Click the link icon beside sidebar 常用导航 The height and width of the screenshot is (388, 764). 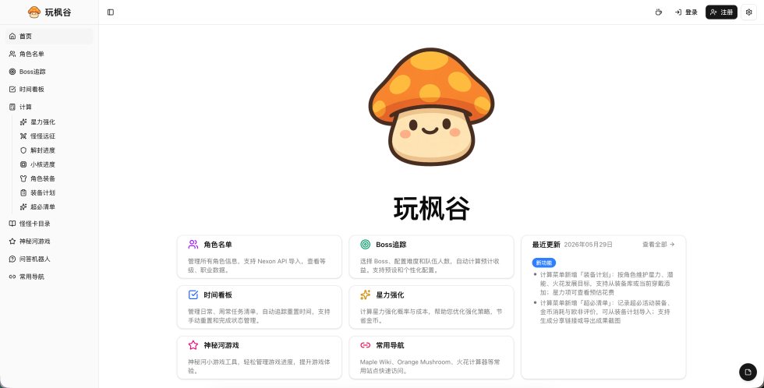click(12, 277)
